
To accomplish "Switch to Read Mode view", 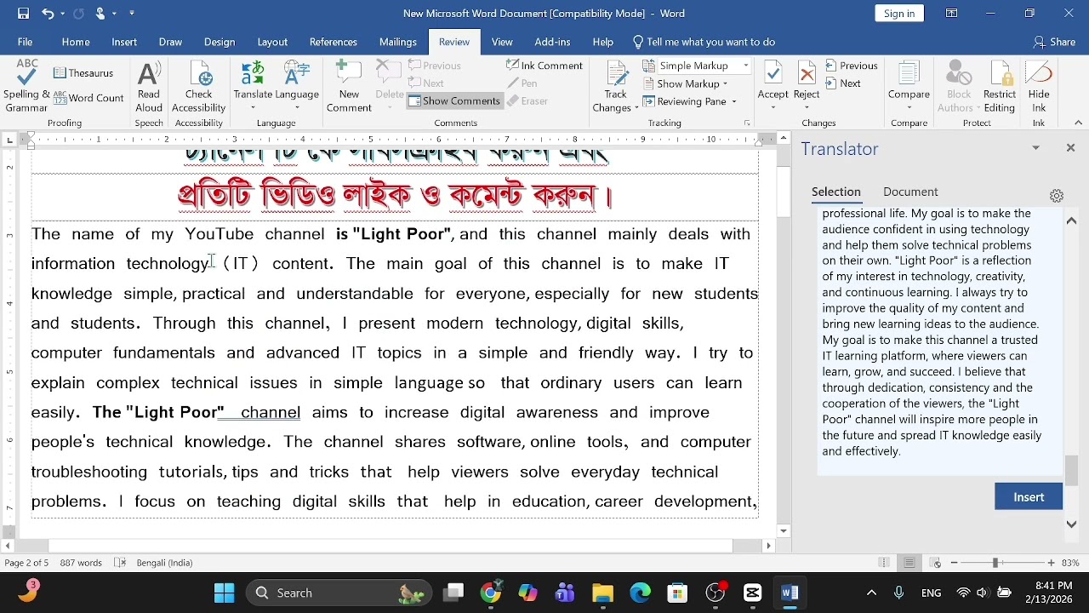I will 885,563.
